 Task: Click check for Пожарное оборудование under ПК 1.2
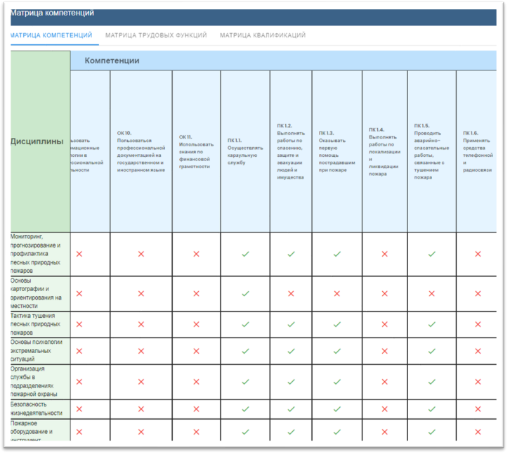[291, 432]
